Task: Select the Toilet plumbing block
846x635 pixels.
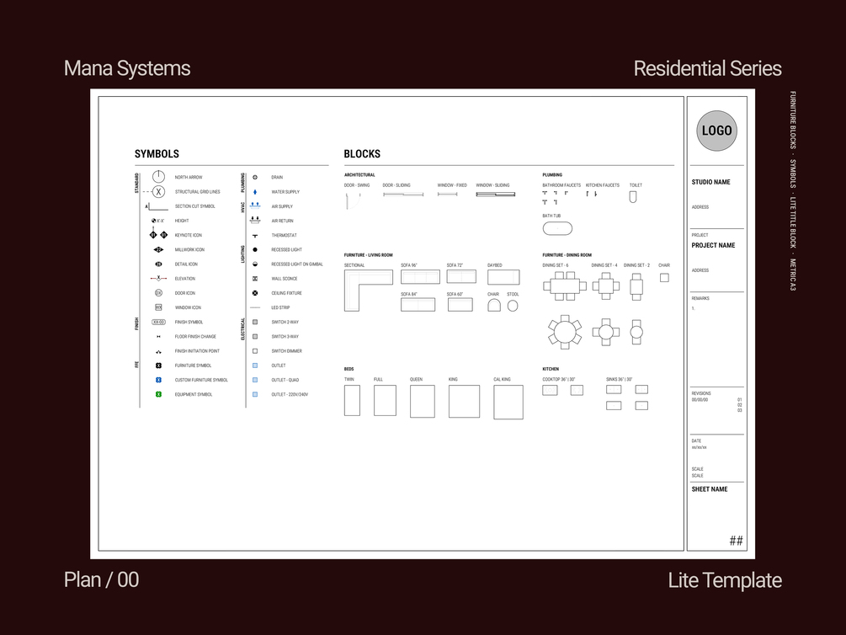Action: (x=633, y=197)
